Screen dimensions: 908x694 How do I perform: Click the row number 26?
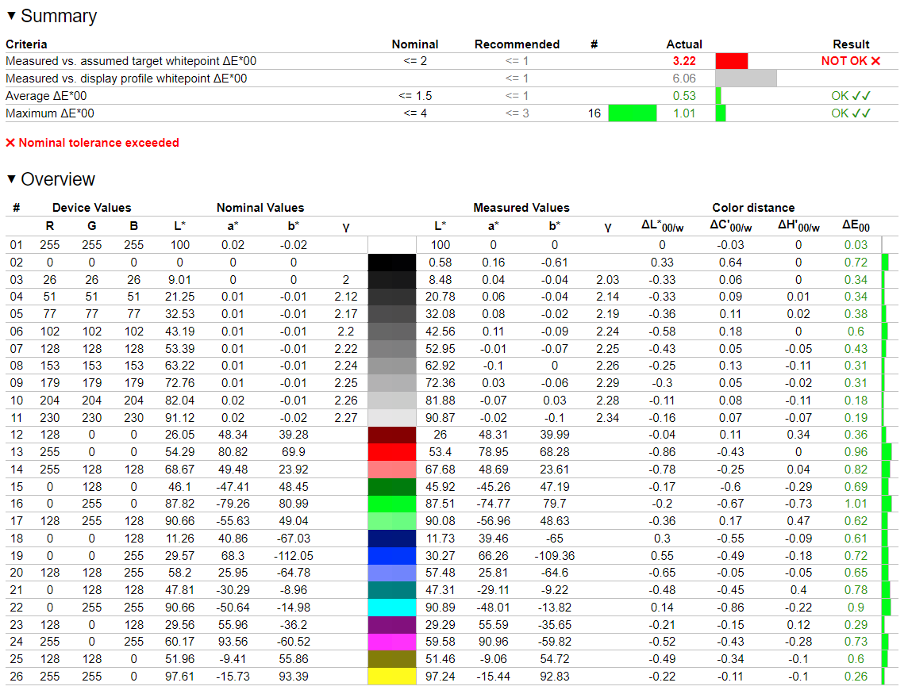click(16, 676)
